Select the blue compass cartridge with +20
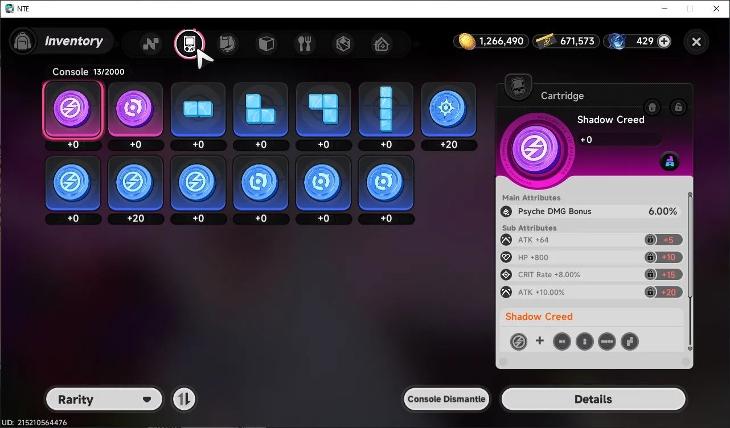Viewport: 730px width, 428px height. pyautogui.click(x=449, y=110)
